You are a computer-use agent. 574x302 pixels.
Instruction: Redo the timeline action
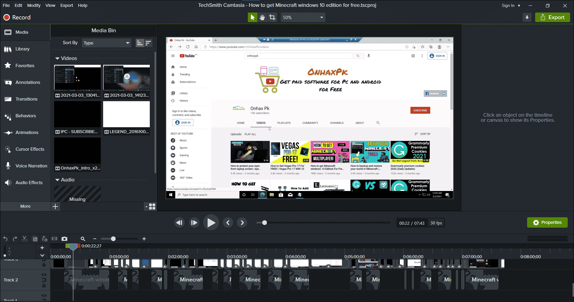coord(15,239)
